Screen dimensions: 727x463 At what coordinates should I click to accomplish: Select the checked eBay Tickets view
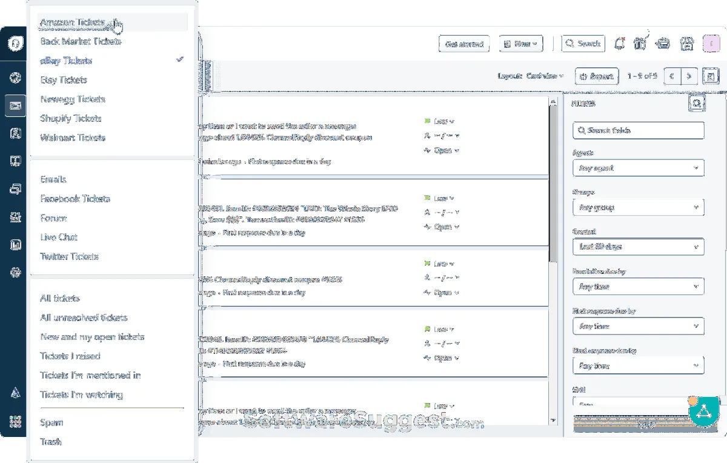[112, 61]
